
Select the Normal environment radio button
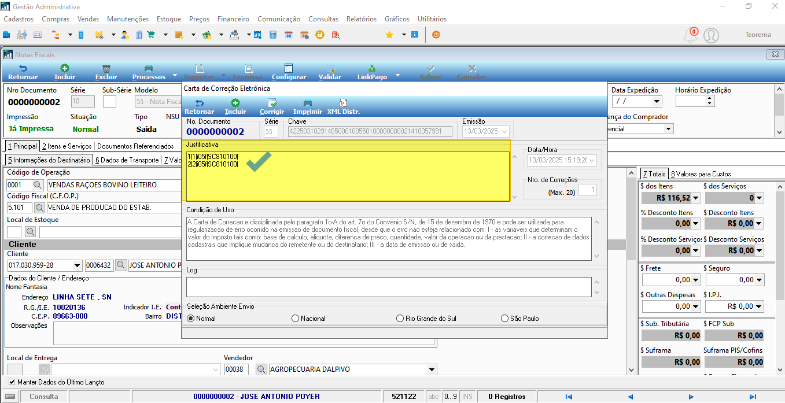(x=191, y=319)
